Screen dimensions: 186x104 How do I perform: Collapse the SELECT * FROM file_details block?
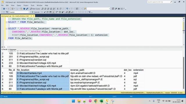pos(7,22)
